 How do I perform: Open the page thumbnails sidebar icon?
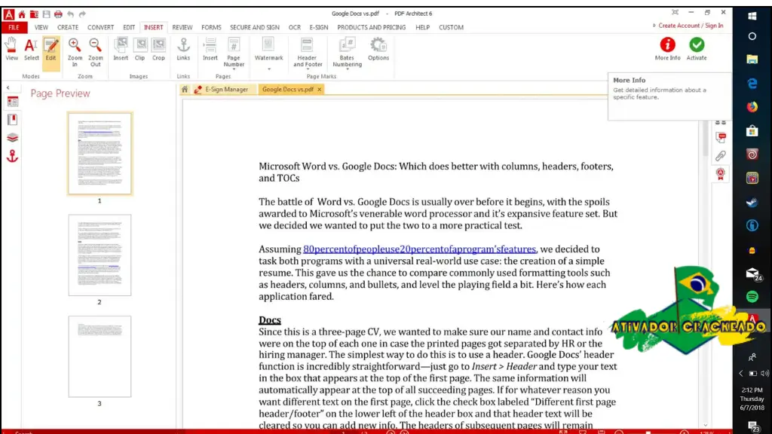pyautogui.click(x=12, y=102)
